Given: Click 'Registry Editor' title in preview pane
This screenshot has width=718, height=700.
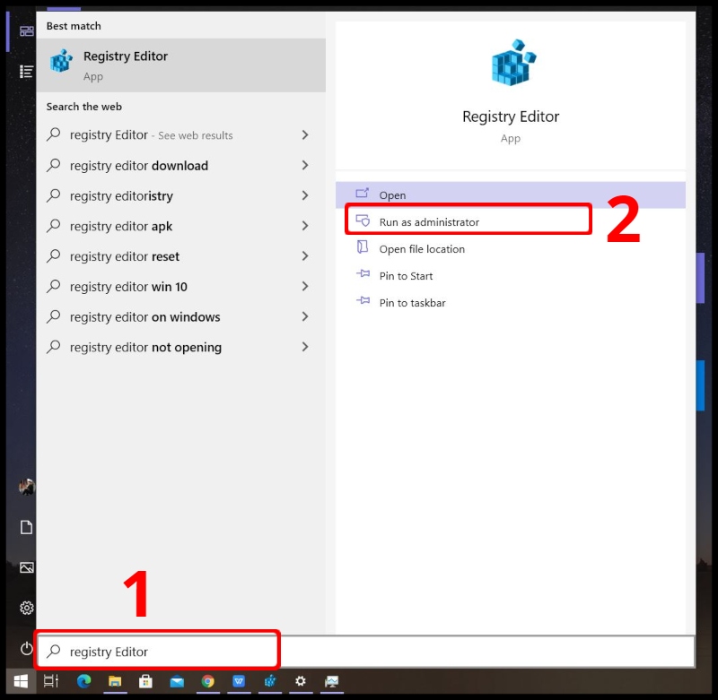Looking at the screenshot, I should pyautogui.click(x=511, y=117).
